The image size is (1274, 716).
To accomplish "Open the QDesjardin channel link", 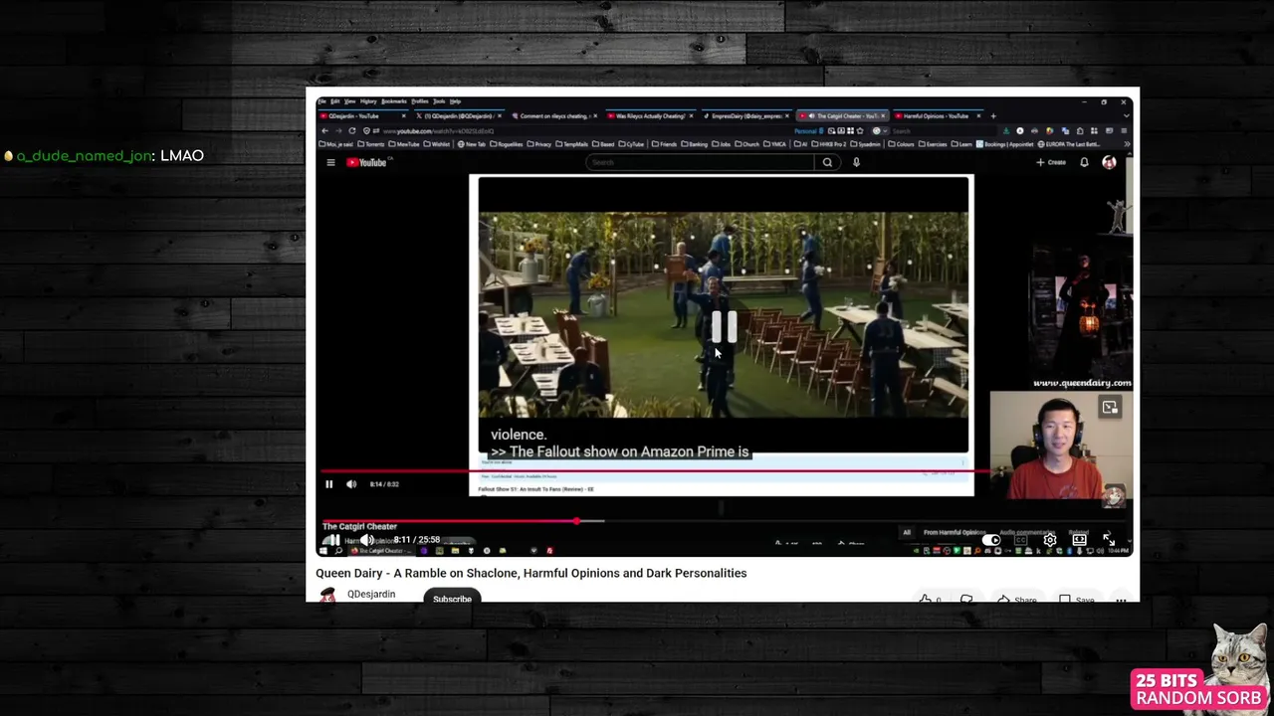I will coord(371,594).
